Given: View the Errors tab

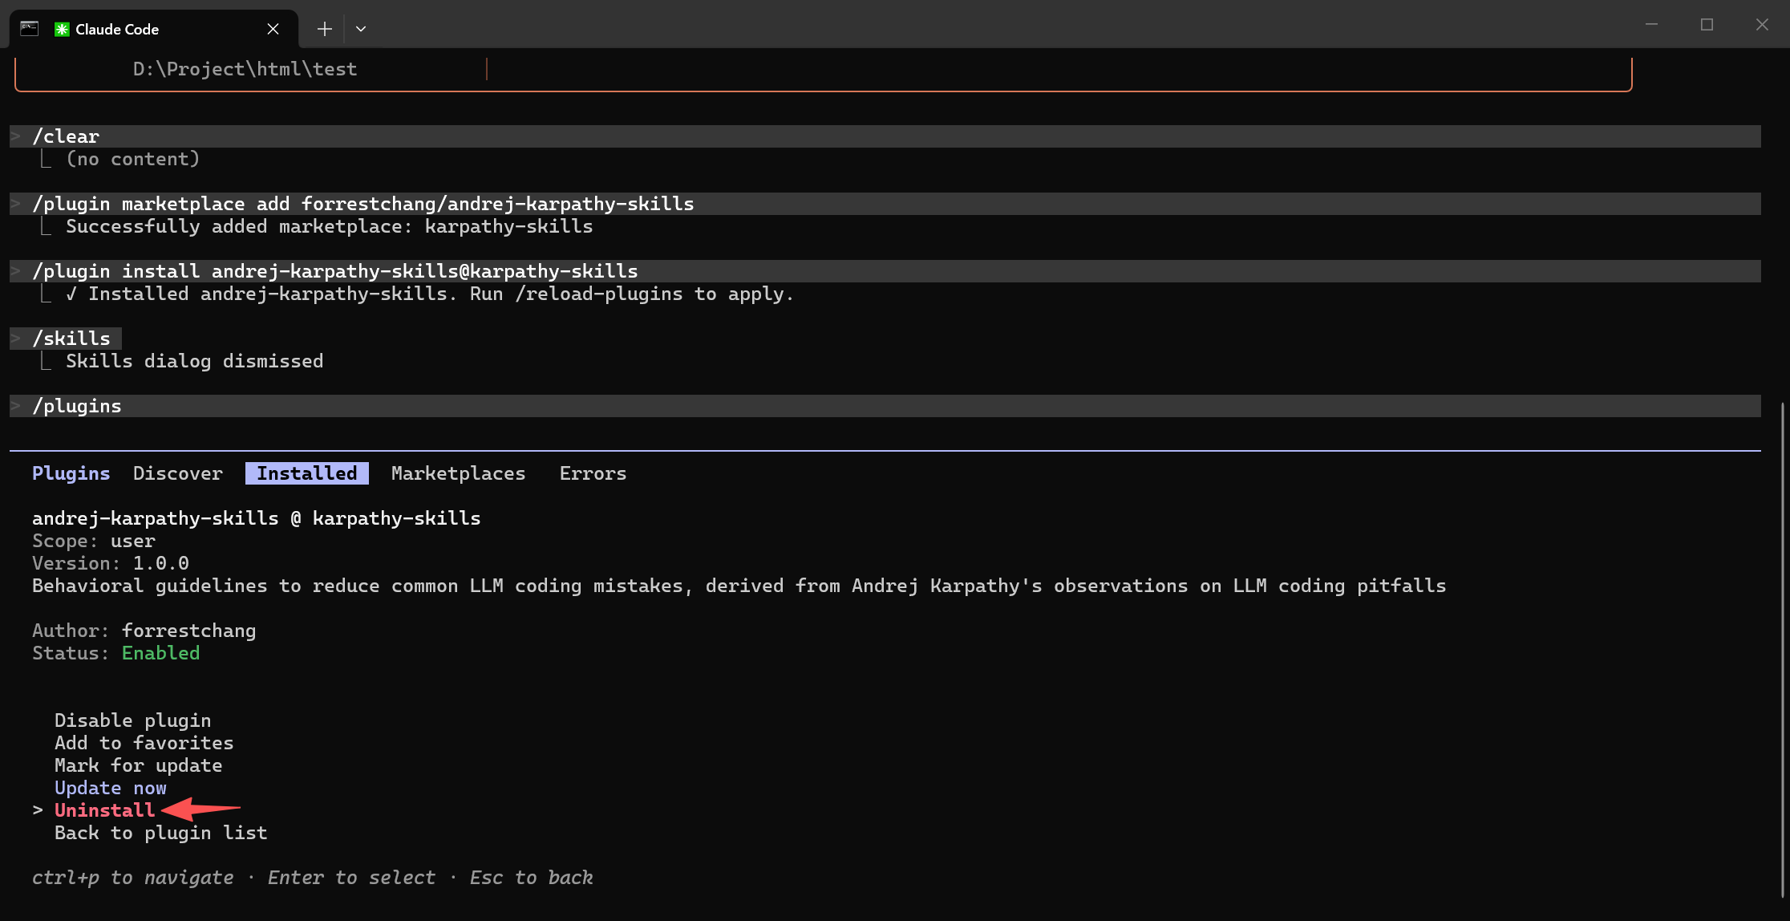Looking at the screenshot, I should (593, 473).
